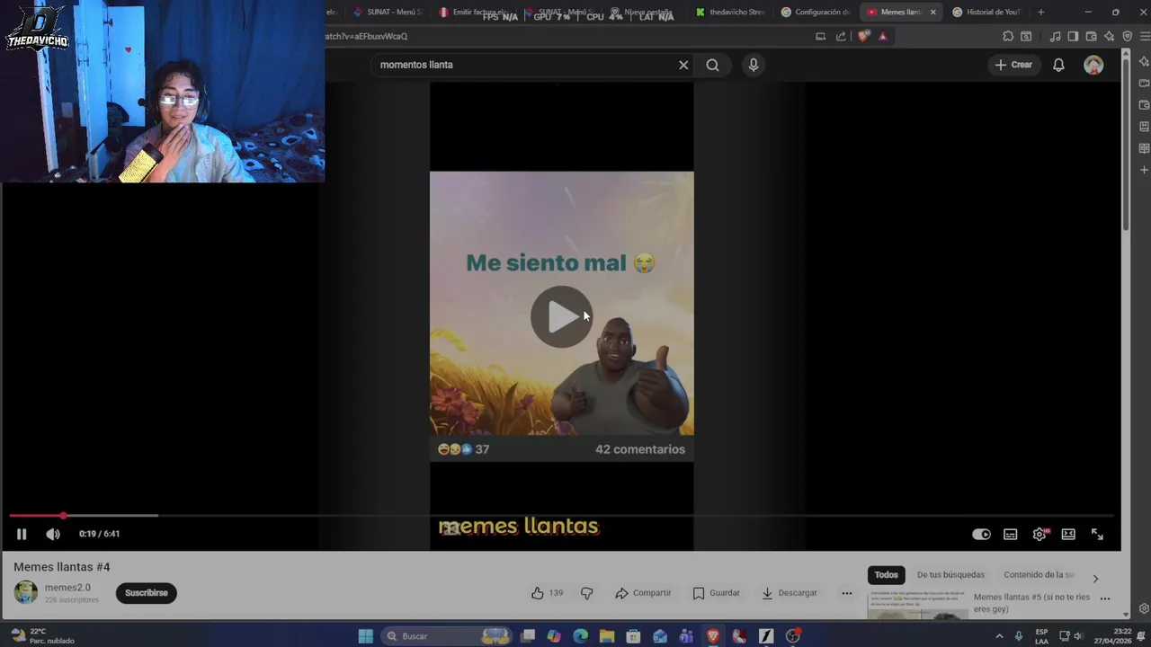Viewport: 1151px width, 647px height.
Task: Click the Brave Shields lion icon
Action: pyautogui.click(x=863, y=36)
